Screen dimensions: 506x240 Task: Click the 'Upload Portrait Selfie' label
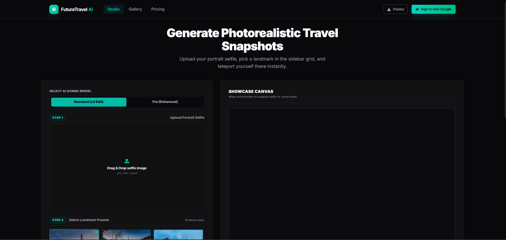pos(187,118)
